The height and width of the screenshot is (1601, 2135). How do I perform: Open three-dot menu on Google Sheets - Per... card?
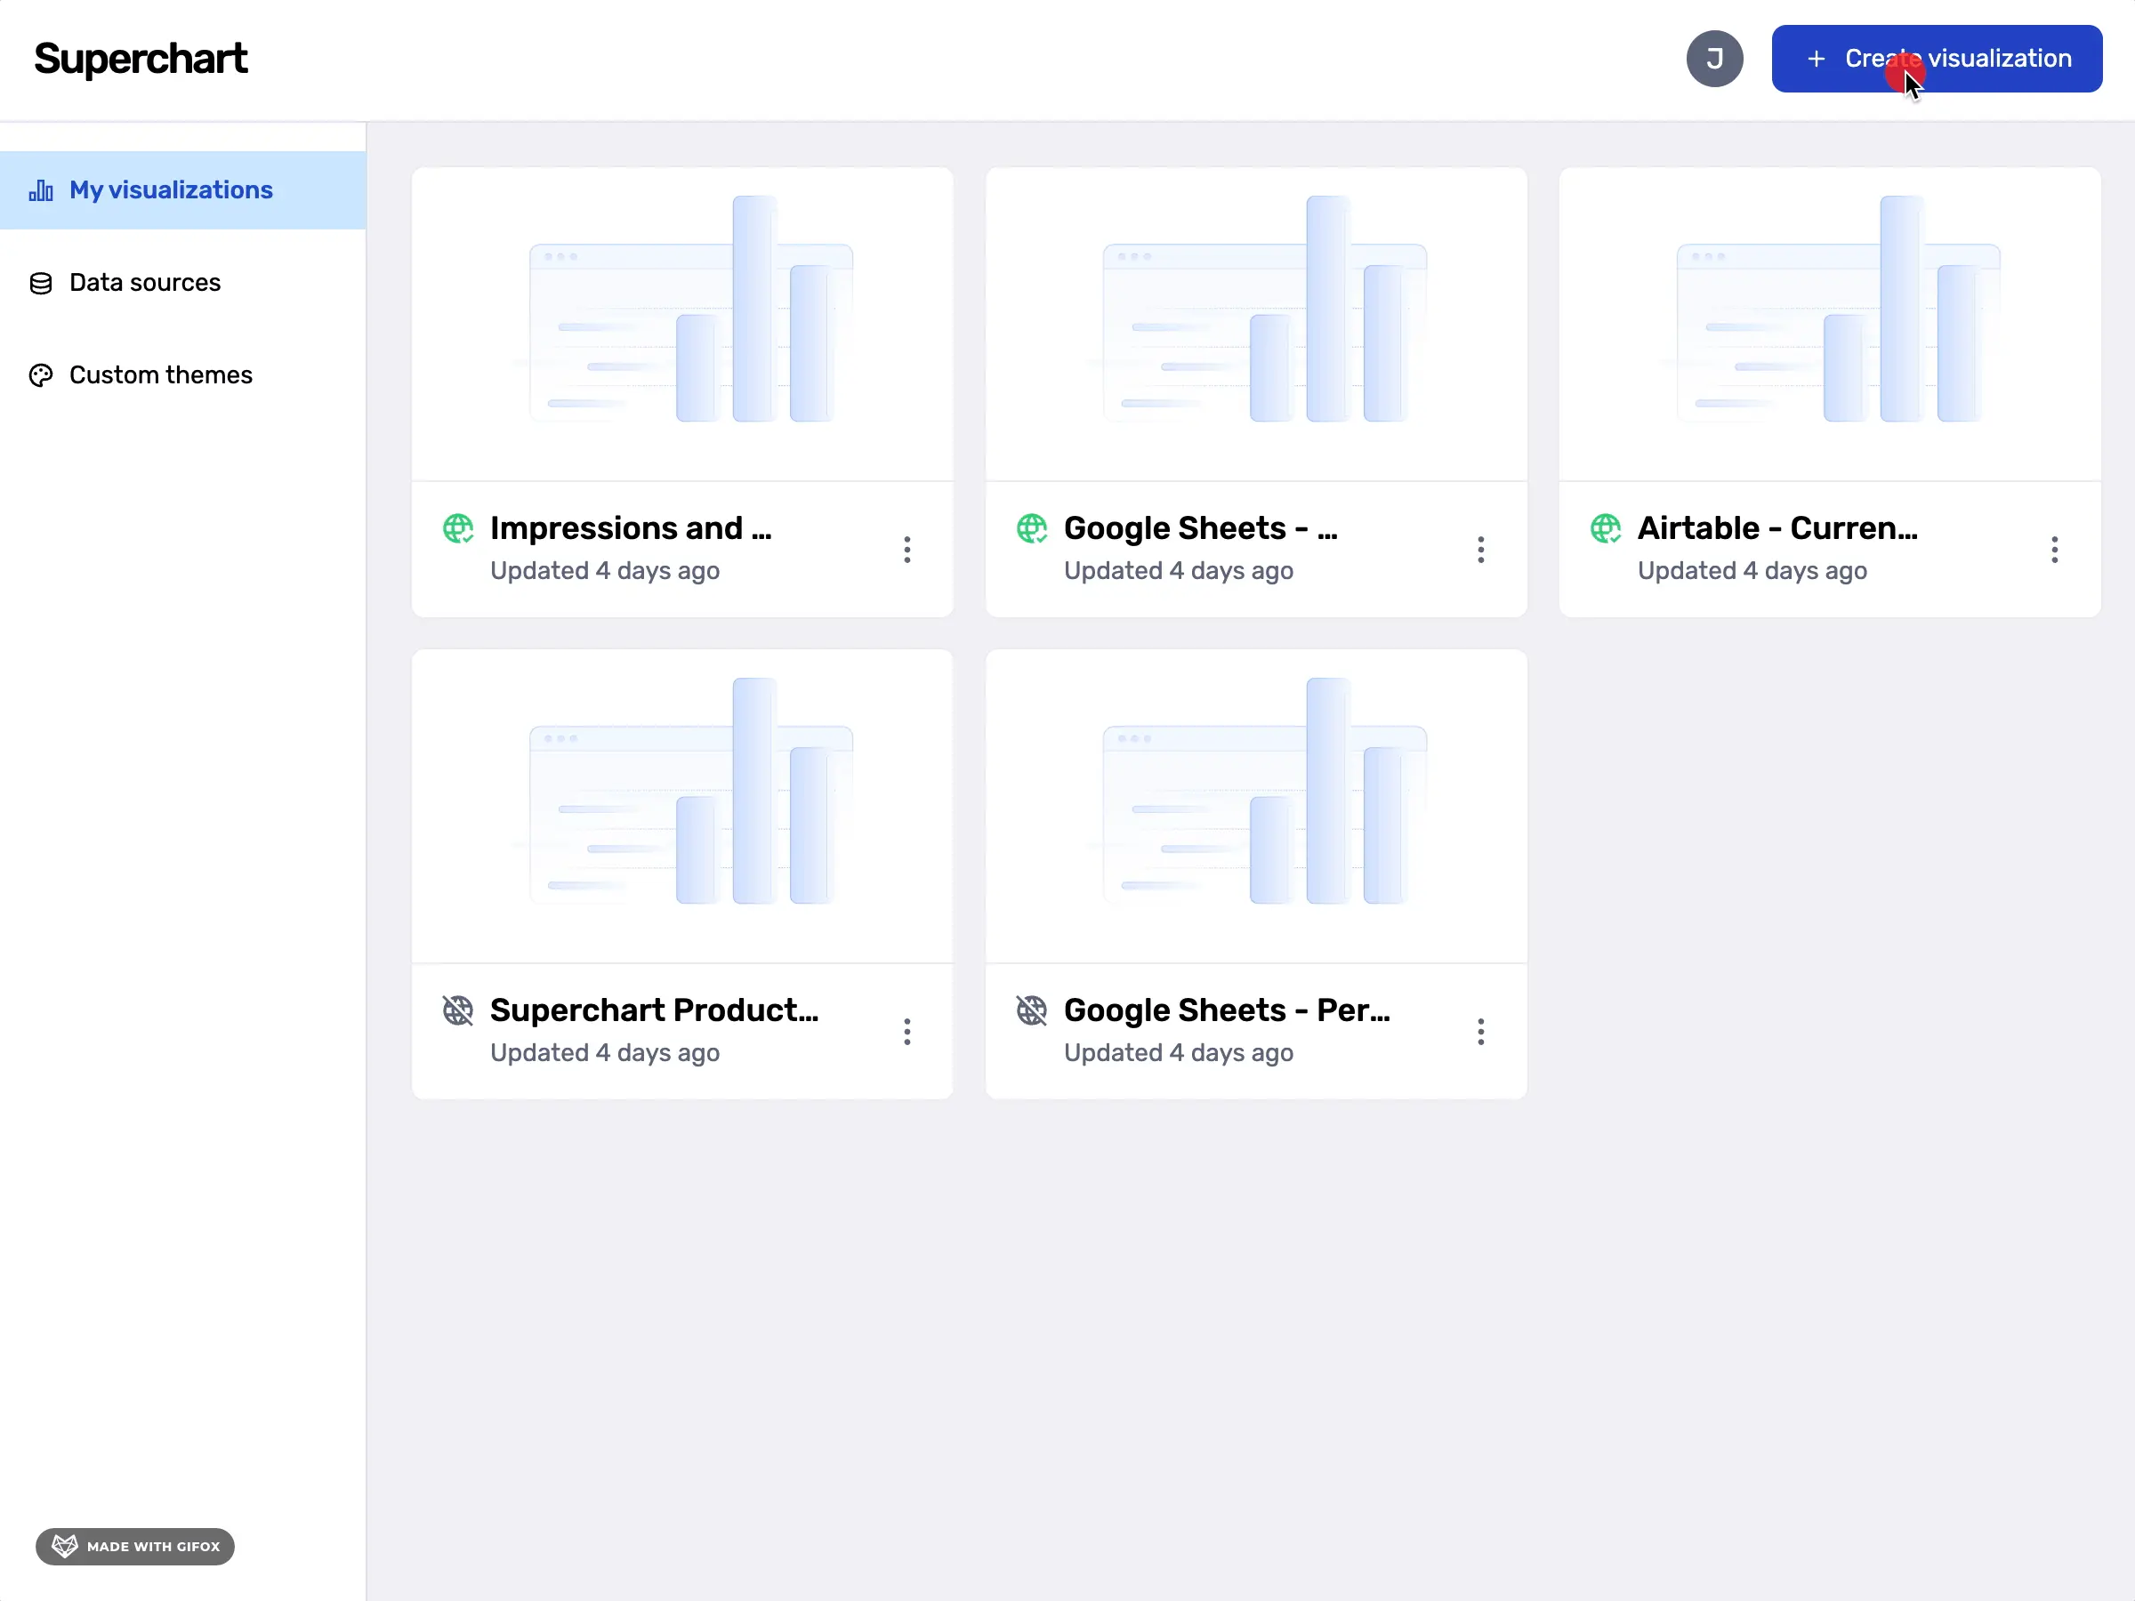pos(1480,1032)
